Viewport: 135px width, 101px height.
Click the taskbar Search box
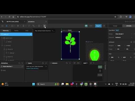point(48,84)
